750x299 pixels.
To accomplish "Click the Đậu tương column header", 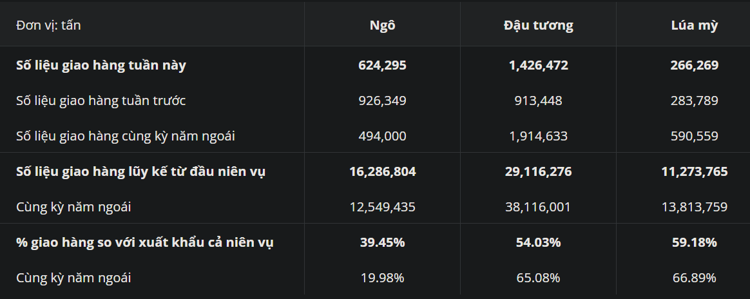I will [538, 26].
